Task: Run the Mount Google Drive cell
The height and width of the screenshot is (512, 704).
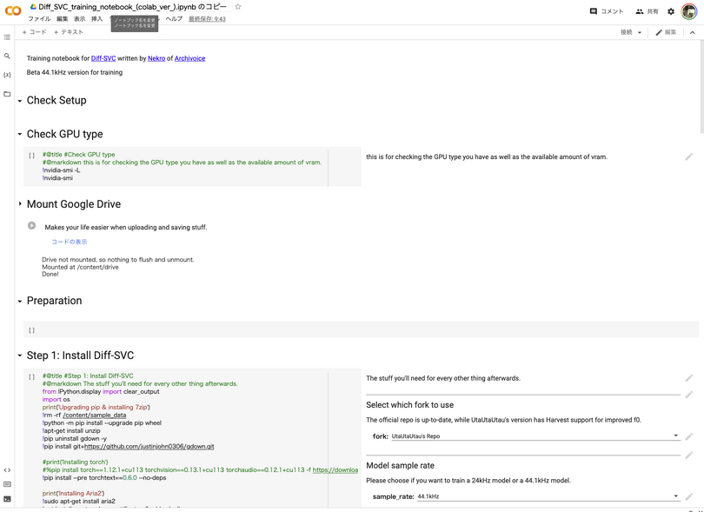Action: 31,225
